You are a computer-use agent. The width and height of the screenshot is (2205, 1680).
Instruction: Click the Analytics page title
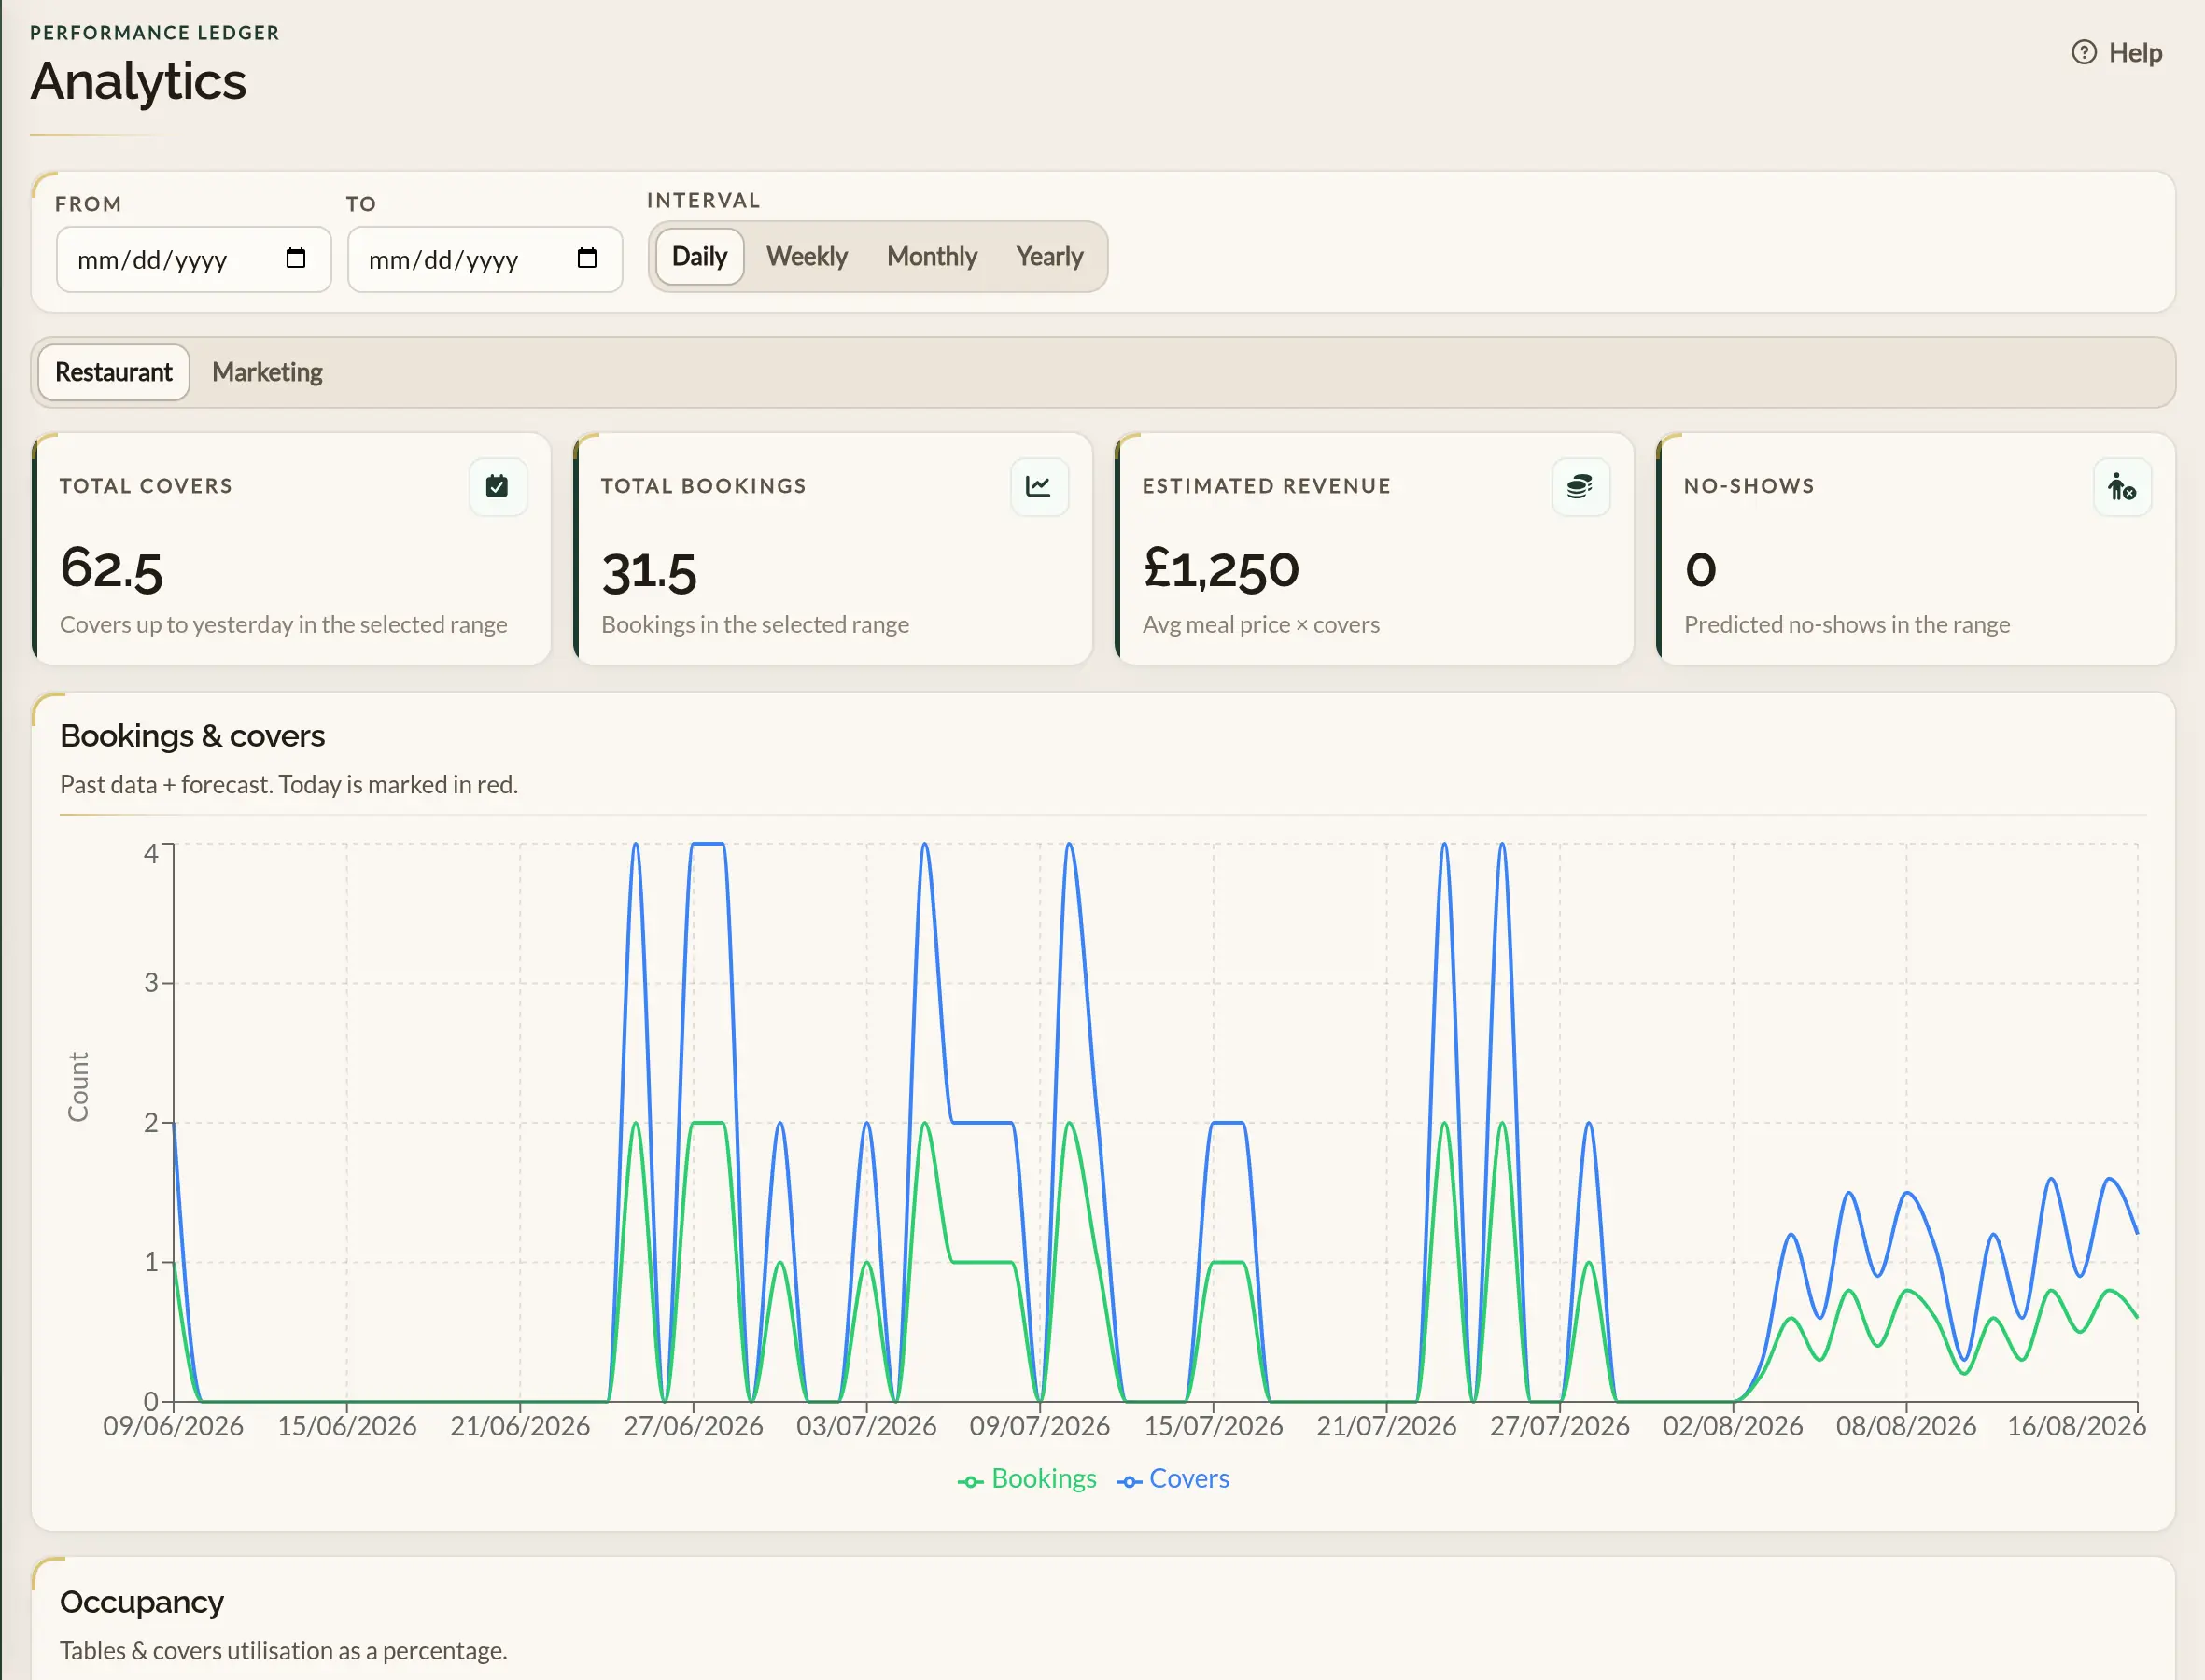point(138,81)
